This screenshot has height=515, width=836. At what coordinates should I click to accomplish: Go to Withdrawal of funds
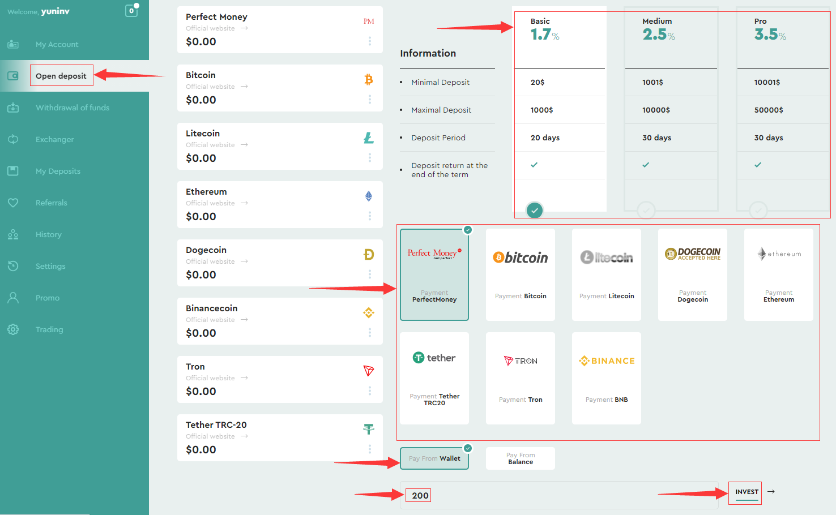72,108
